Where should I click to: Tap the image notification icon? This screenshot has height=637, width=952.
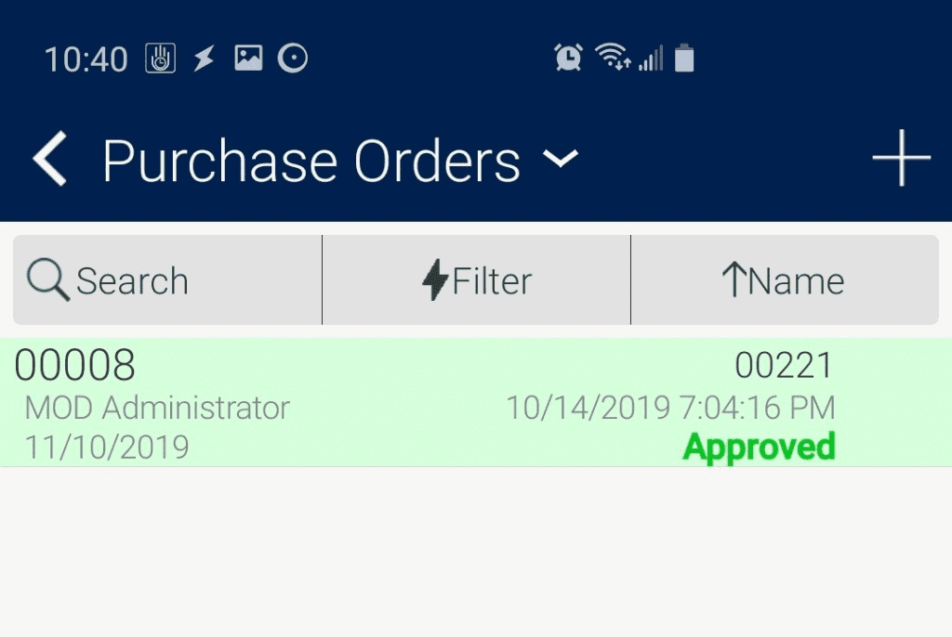(248, 58)
